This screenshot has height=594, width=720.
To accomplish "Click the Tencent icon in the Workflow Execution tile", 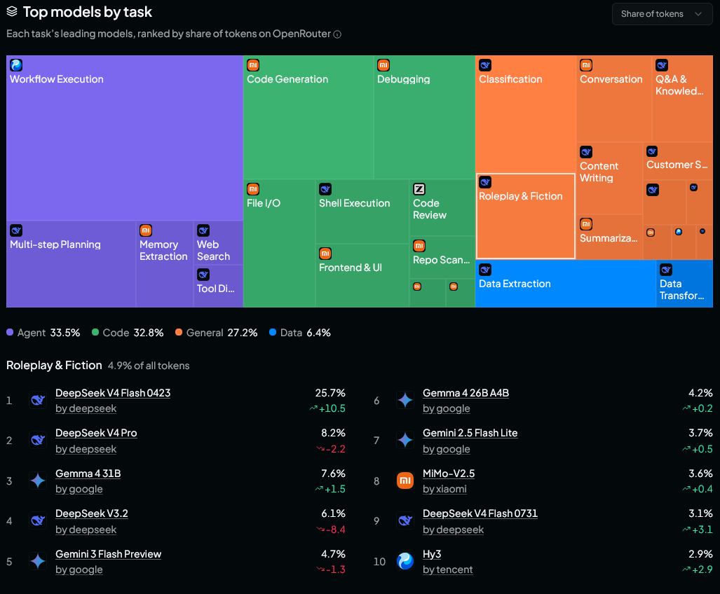I will (16, 65).
